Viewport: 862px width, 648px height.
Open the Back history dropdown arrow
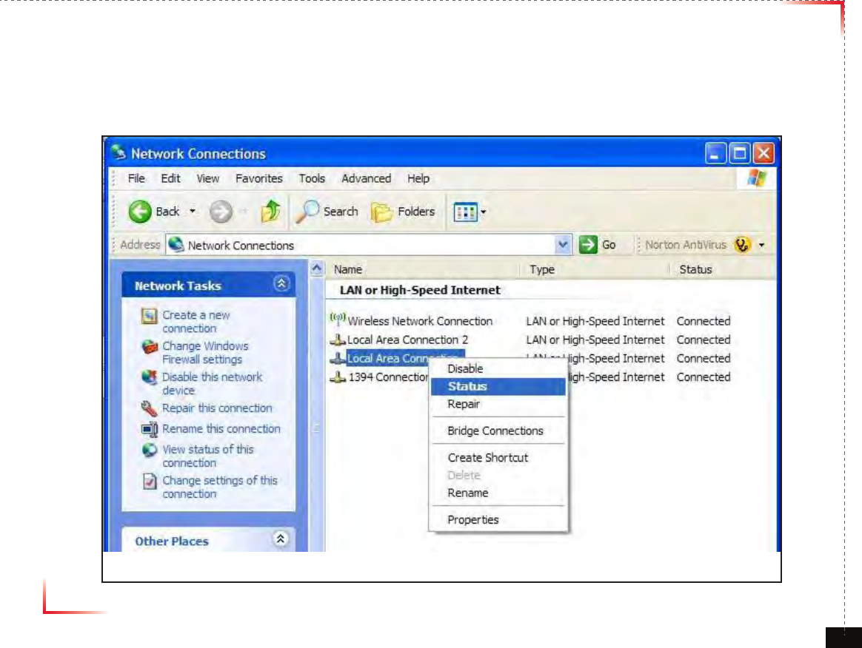[193, 212]
